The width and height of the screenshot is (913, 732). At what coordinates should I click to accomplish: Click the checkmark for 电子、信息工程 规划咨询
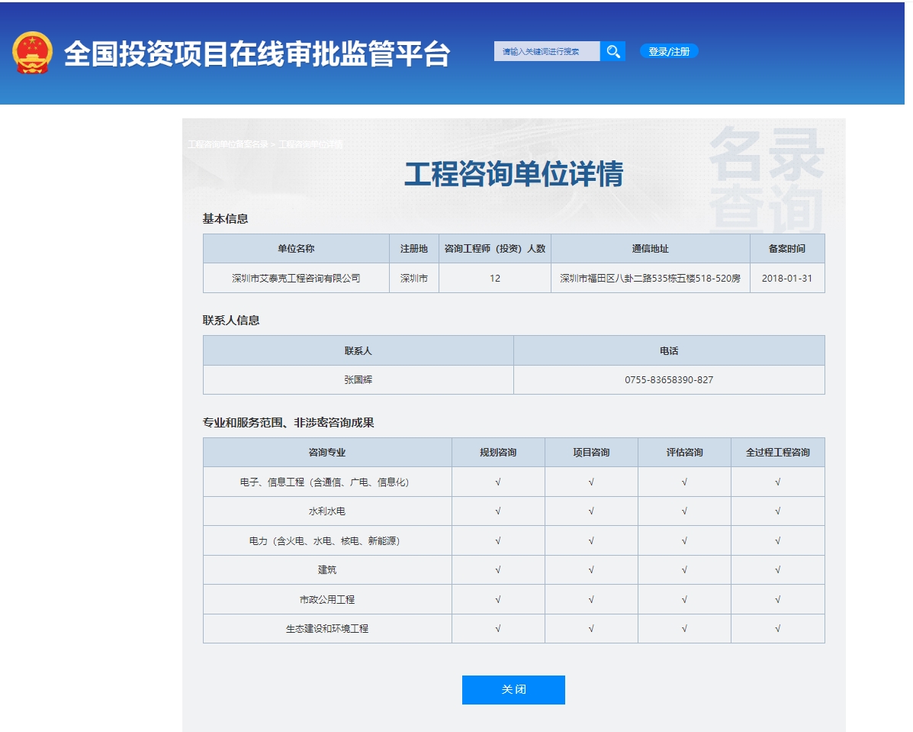coord(498,482)
